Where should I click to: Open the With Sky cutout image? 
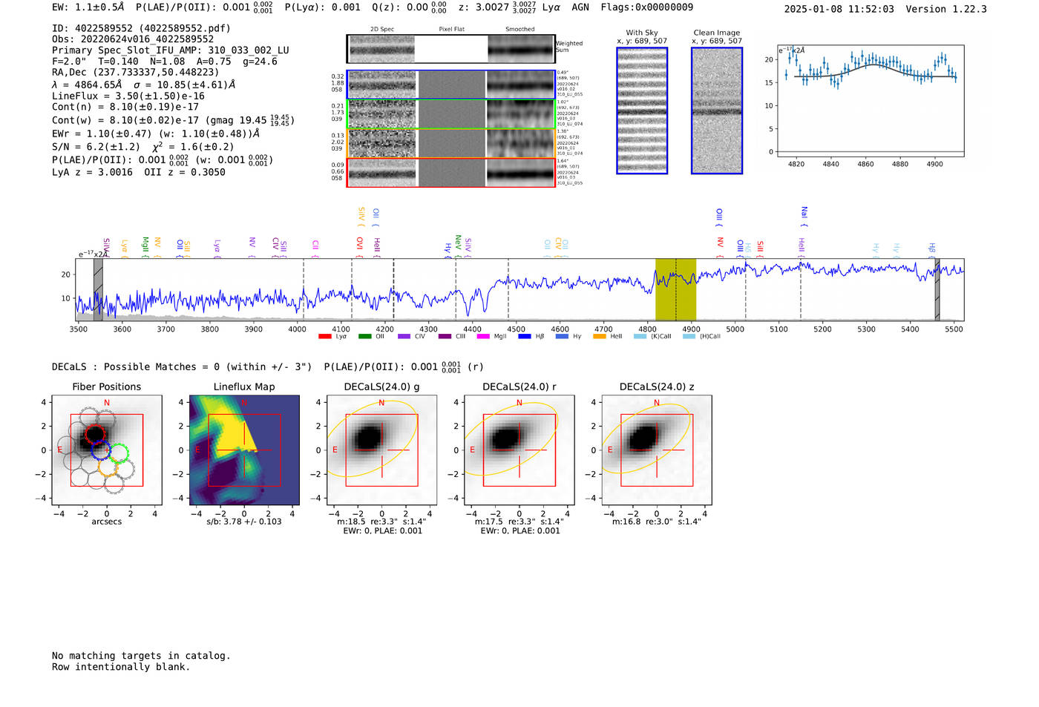tap(642, 111)
